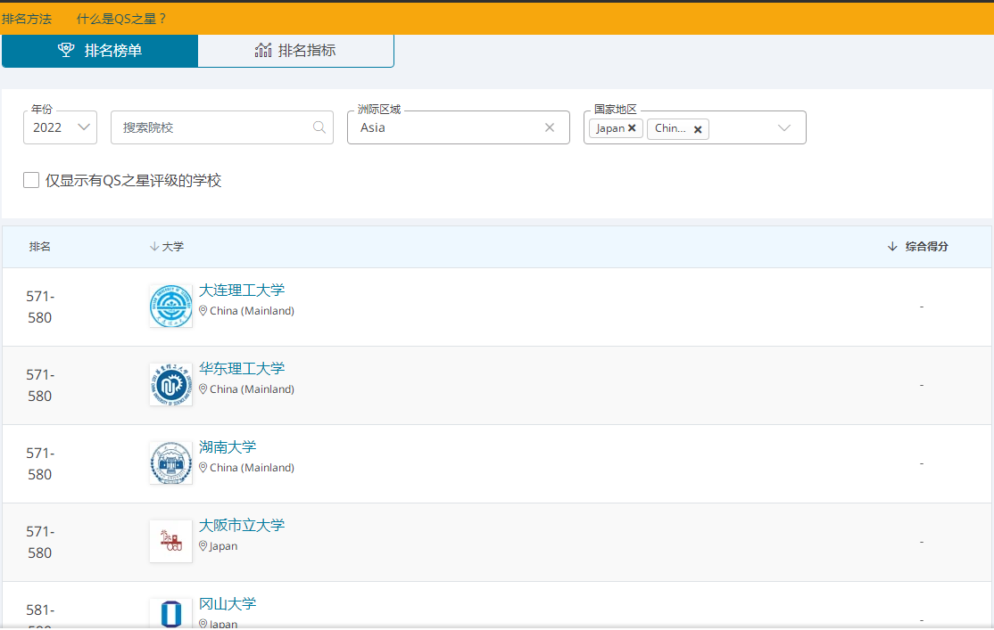Click location pin icon under 大阪市立大学
Screen dimensions: 994x630
point(203,545)
